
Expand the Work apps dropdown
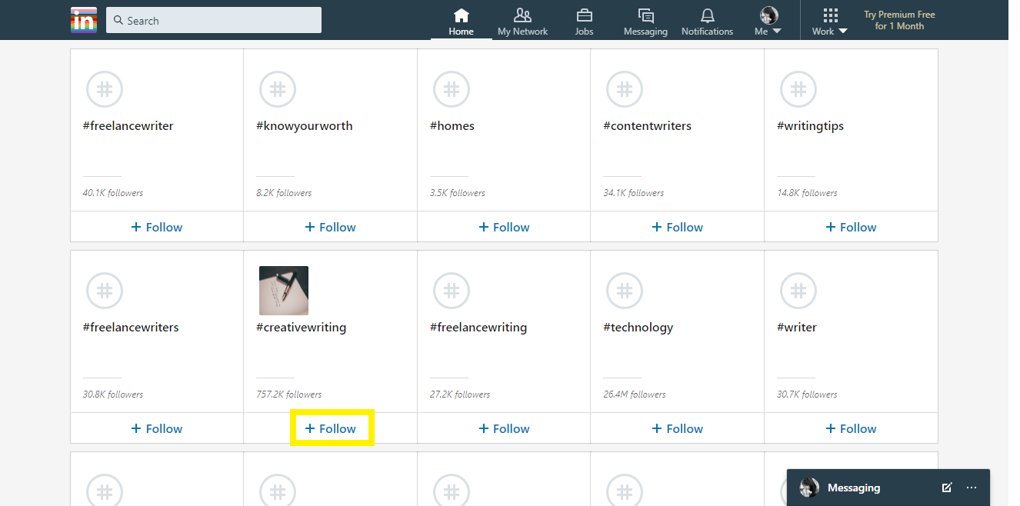(829, 22)
